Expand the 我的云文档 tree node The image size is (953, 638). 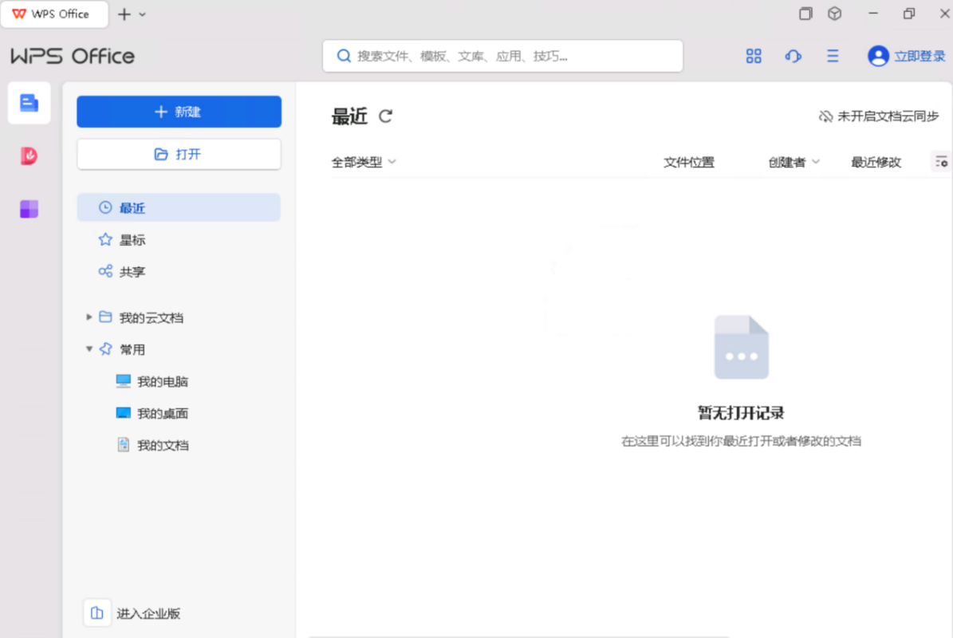89,317
